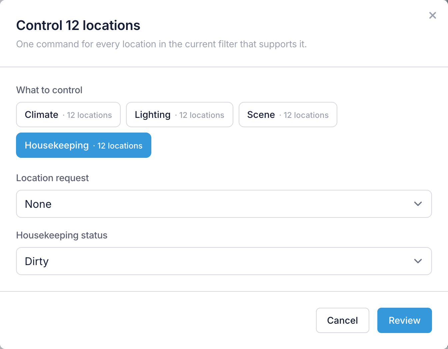This screenshot has height=349, width=448.
Task: Click the chevron arrow on Location request field
Action: pos(418,204)
